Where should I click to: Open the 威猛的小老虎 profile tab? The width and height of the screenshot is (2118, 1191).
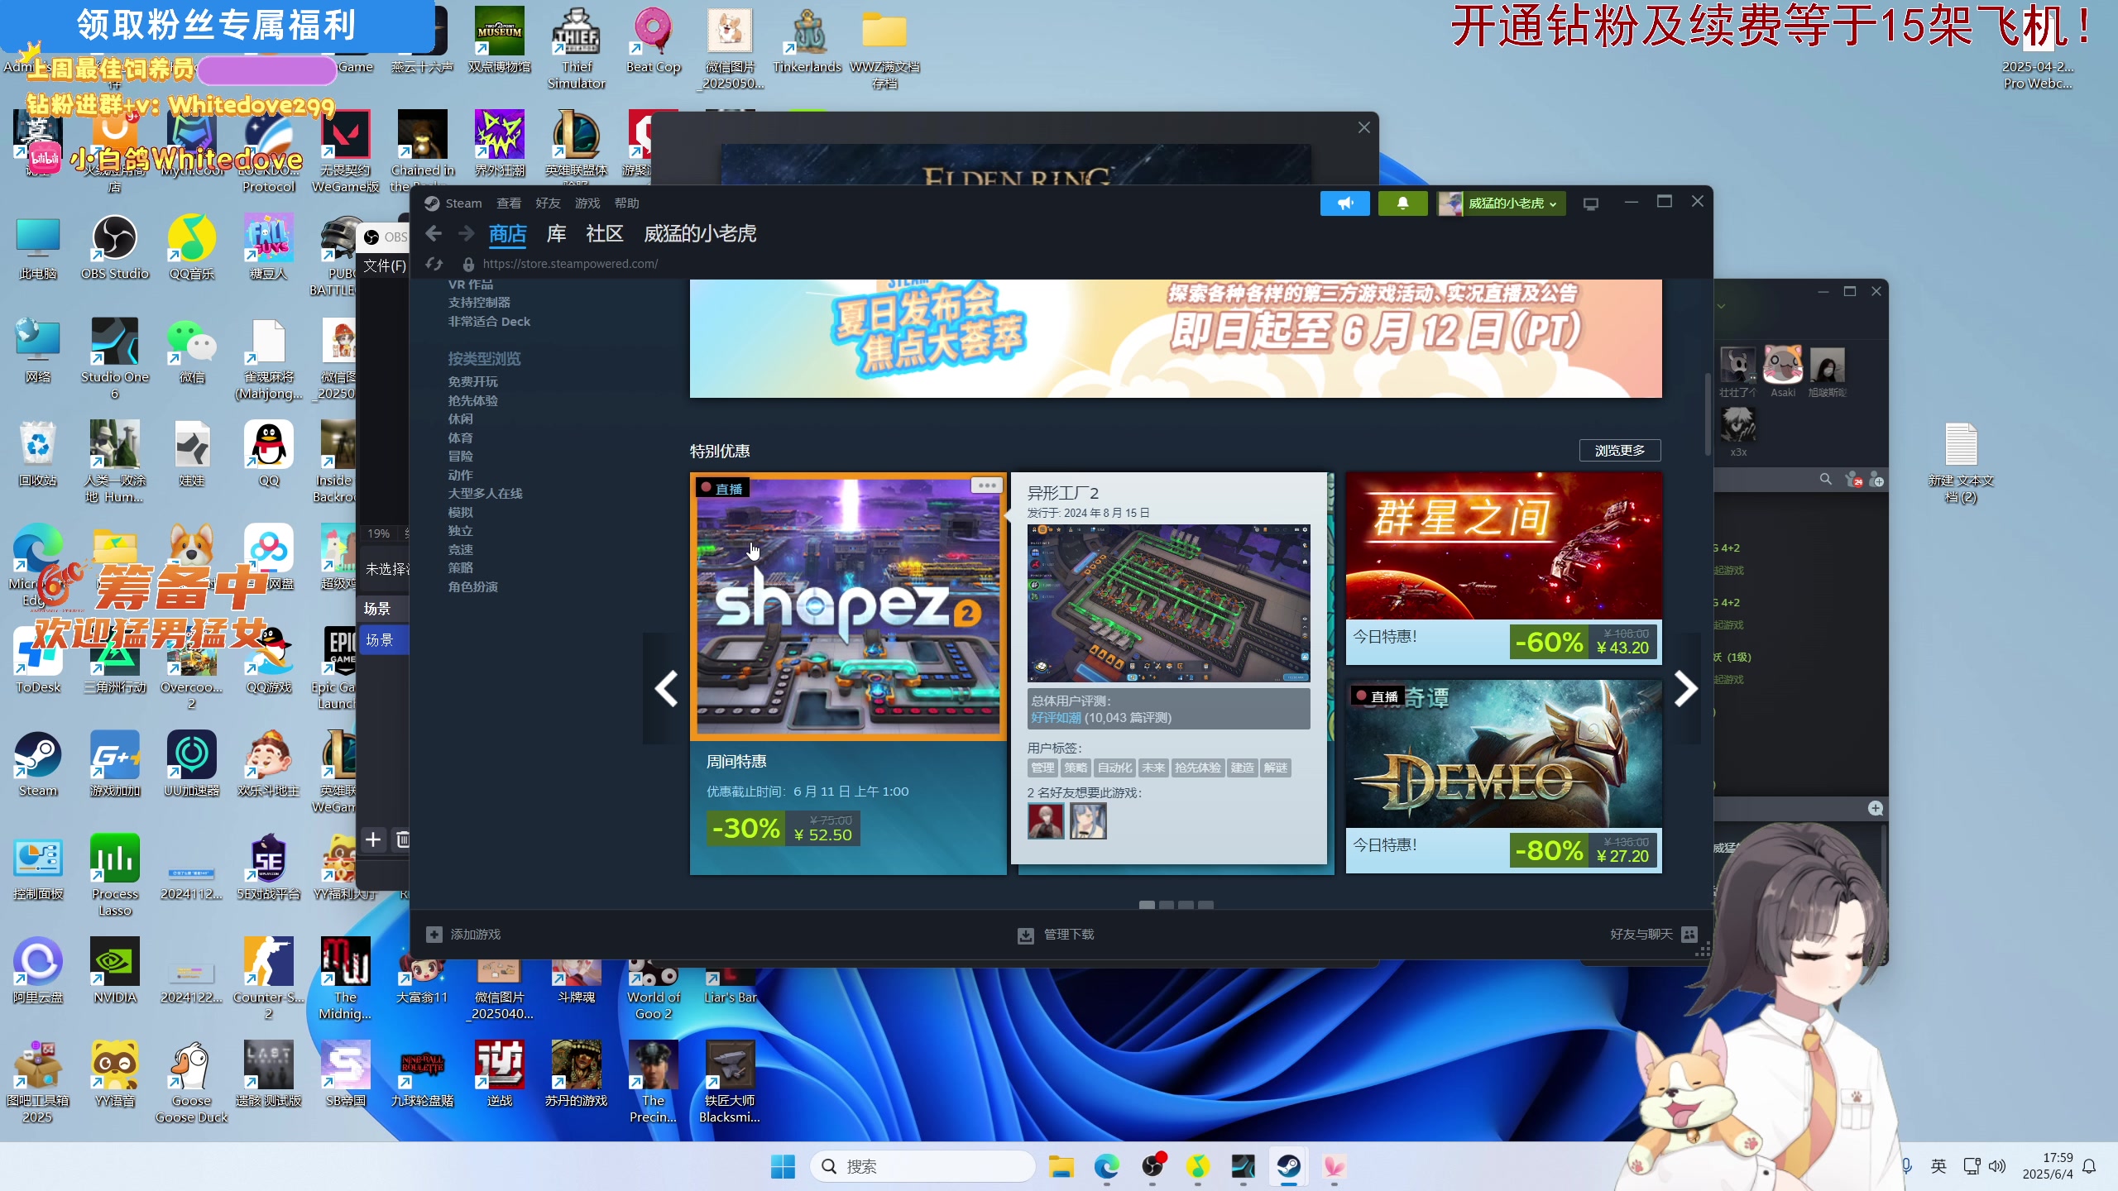(x=700, y=234)
